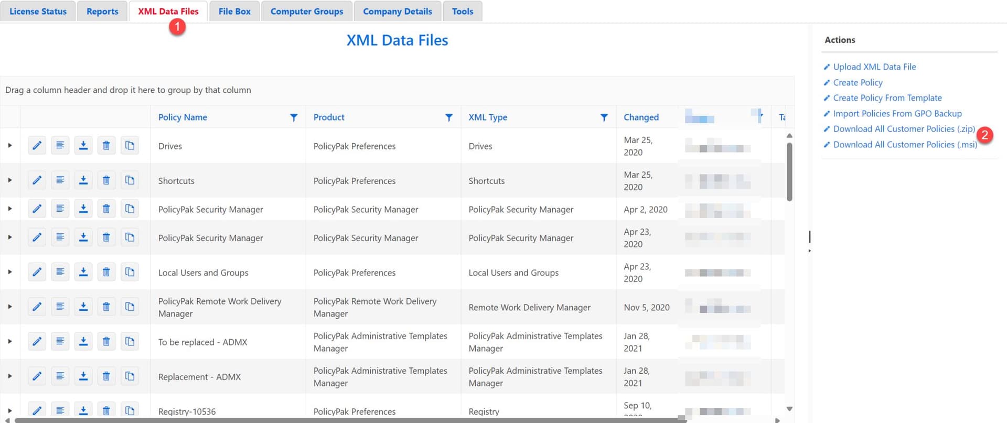
Task: Go to the File Box tab
Action: tap(234, 11)
